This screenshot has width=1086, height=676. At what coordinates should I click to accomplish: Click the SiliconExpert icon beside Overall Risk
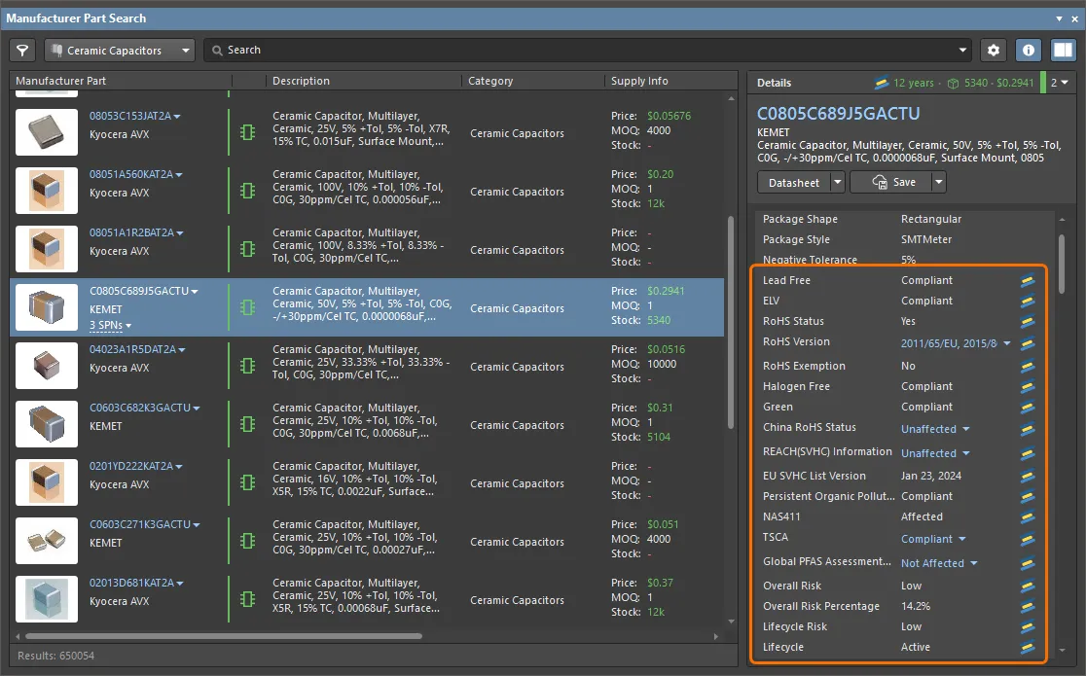pyautogui.click(x=1027, y=587)
